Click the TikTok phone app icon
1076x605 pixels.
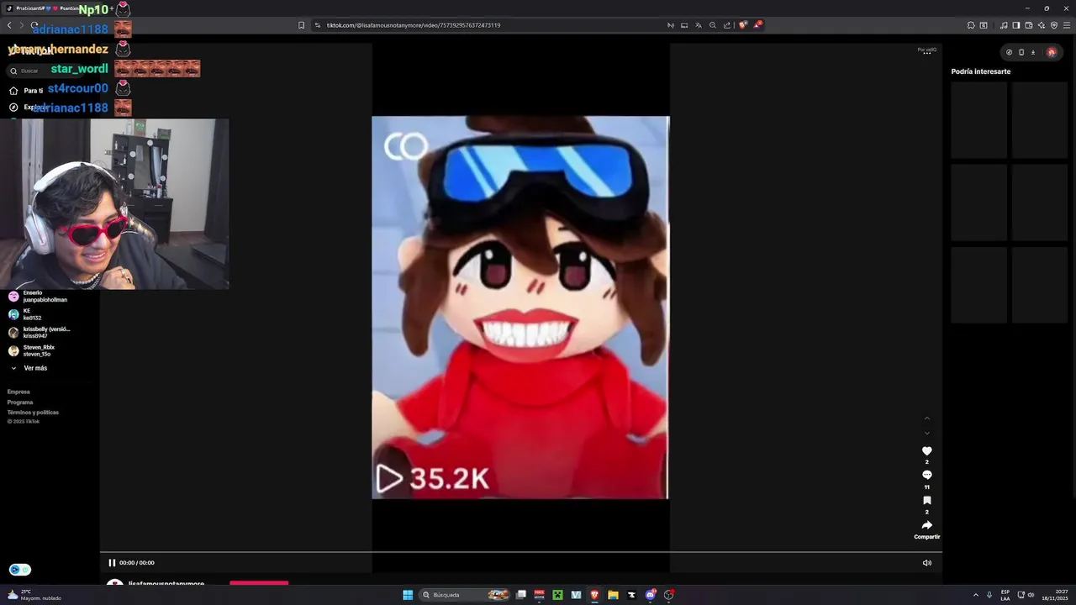click(1021, 52)
